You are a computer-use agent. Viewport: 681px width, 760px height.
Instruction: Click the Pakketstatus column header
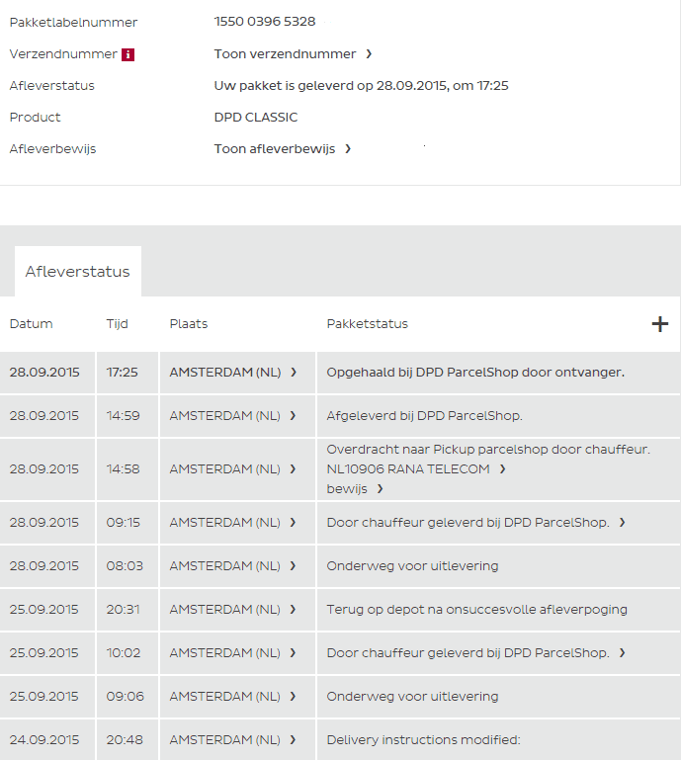tap(367, 324)
